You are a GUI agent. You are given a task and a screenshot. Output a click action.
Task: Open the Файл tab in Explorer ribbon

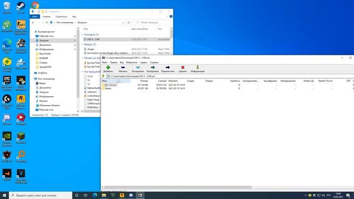(35, 17)
